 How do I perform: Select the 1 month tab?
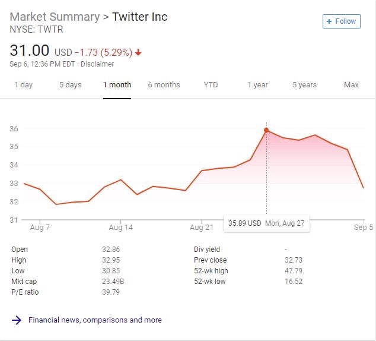[117, 85]
